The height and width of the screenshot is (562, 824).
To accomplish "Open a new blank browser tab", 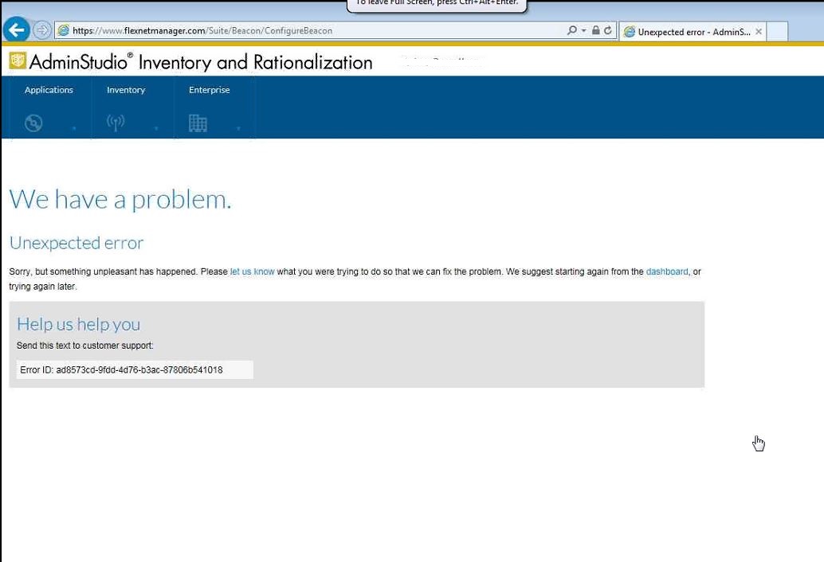I will click(x=777, y=32).
